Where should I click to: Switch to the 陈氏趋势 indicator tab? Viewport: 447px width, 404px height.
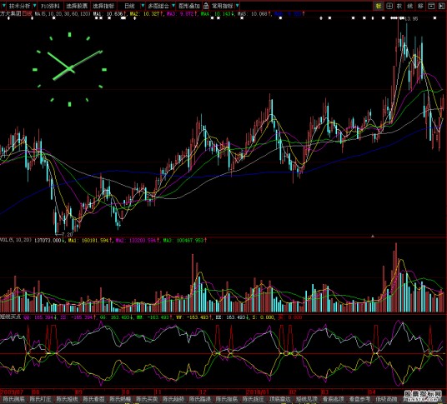[x=173, y=399]
